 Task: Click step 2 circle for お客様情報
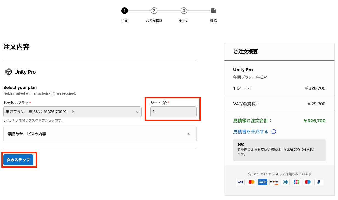pyautogui.click(x=154, y=11)
